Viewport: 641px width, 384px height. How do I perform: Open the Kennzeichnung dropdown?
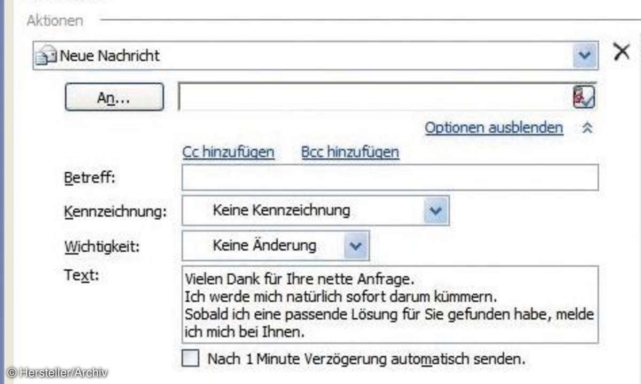point(436,211)
